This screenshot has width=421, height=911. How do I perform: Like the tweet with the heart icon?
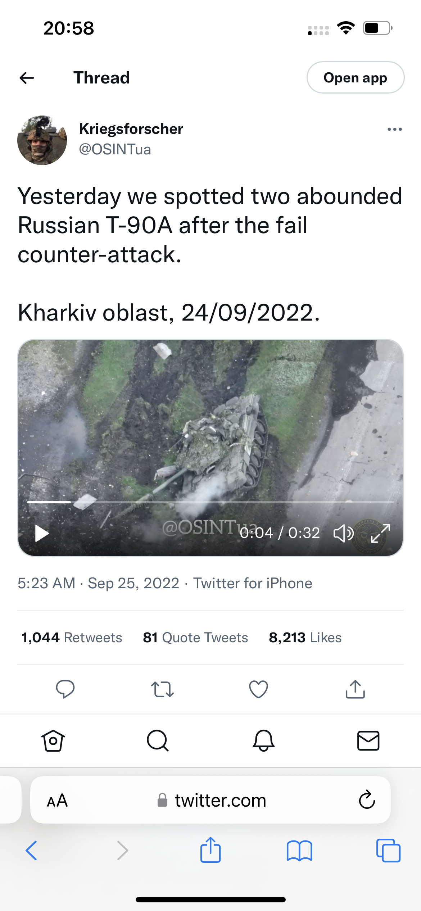pos(259,689)
